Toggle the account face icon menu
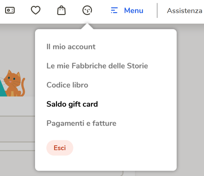Viewport: 204px width, 176px height. 87,10
